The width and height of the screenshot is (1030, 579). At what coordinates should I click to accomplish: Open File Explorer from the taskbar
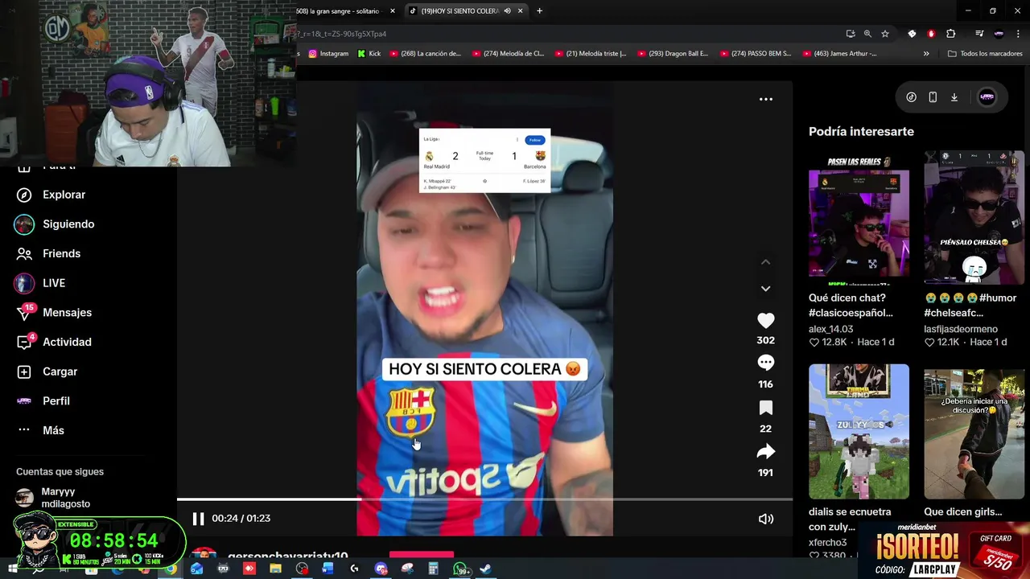coord(275,569)
